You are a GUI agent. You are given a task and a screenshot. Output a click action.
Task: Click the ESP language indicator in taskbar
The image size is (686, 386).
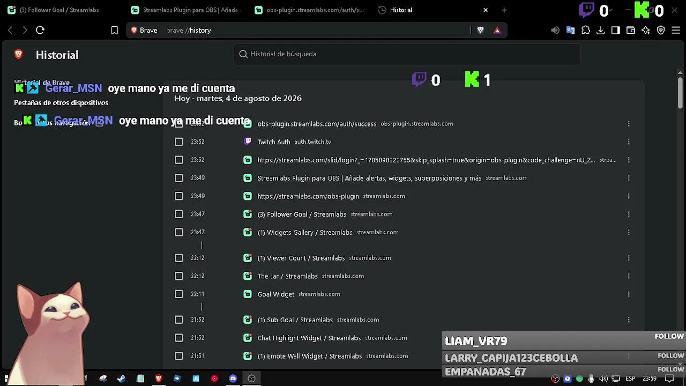point(631,379)
